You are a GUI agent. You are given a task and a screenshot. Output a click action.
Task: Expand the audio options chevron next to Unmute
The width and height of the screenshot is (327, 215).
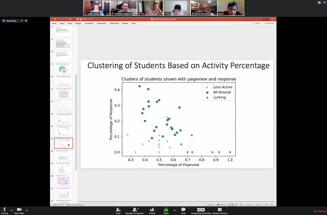pyautogui.click(x=11, y=210)
